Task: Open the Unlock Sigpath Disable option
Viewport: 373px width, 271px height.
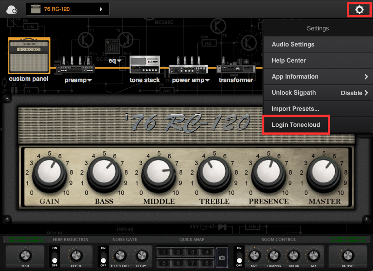Action: coord(354,93)
